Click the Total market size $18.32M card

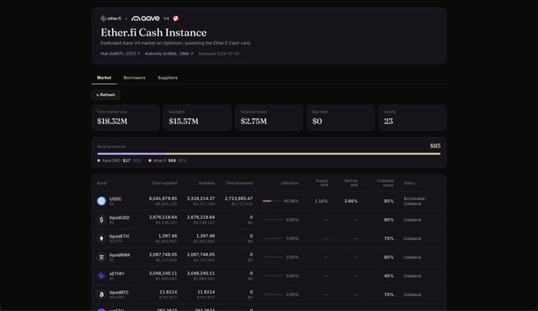(125, 117)
